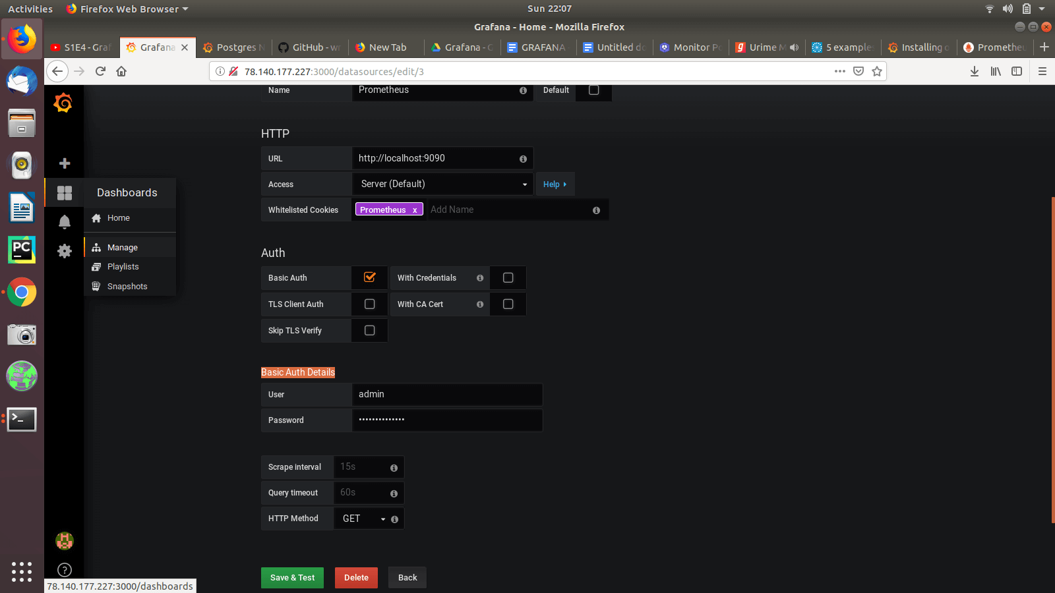
Task: Open the user avatar in Grafana sidebar
Action: point(65,541)
